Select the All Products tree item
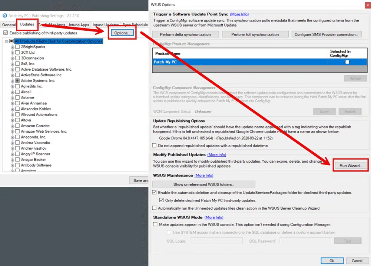Viewport: 371px width, 266px height. pos(58,41)
